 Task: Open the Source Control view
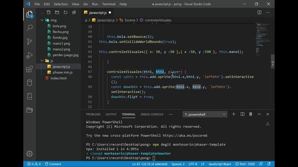tap(29, 41)
